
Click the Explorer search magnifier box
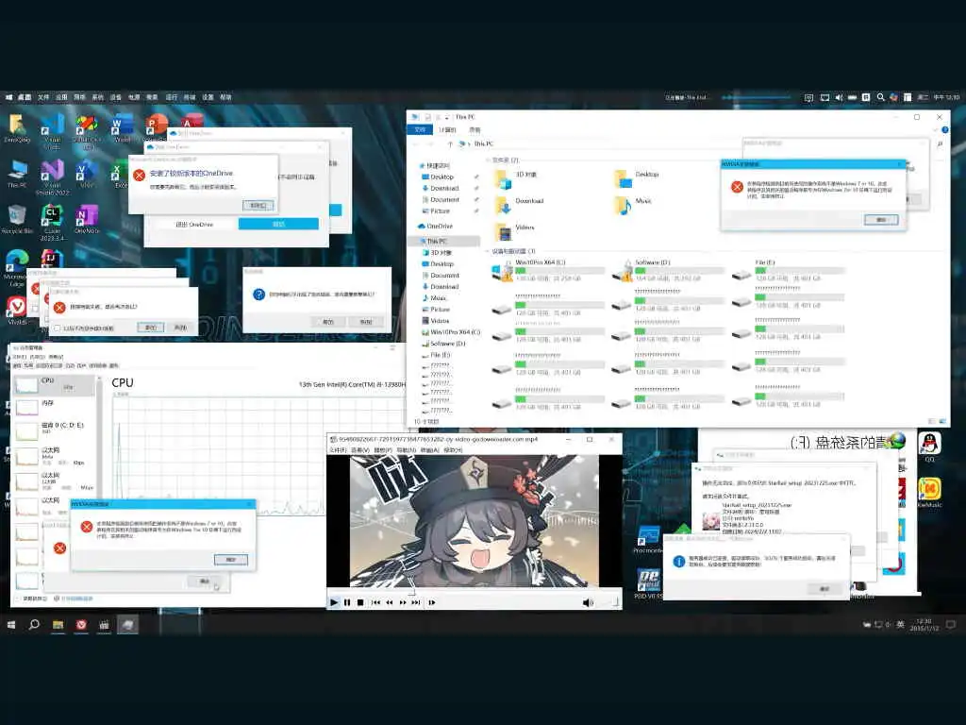940,143
